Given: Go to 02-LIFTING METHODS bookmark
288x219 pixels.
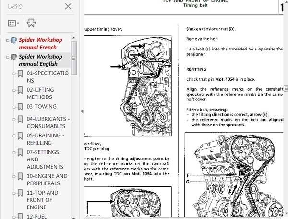Looking at the screenshot, I should click(40, 93).
